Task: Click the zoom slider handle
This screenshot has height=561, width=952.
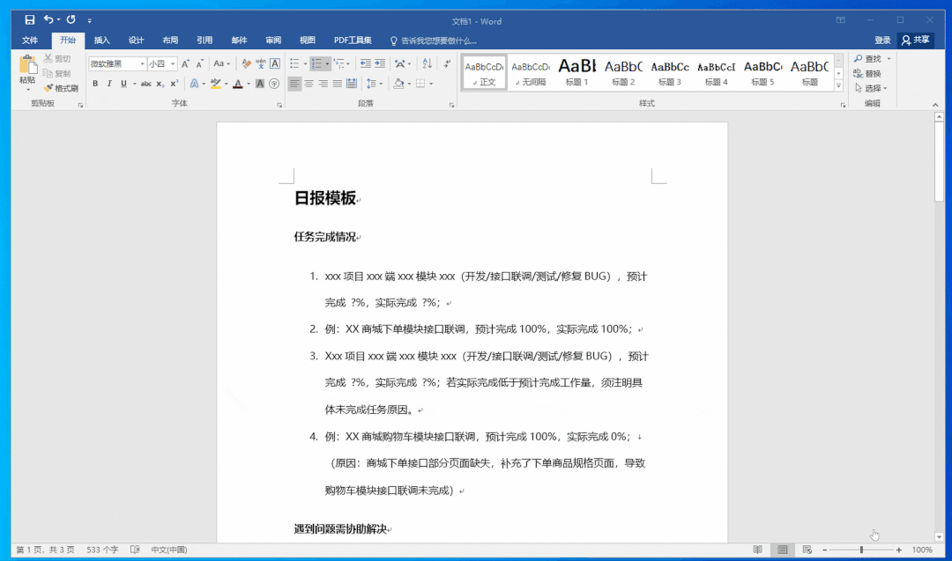Action: coord(861,550)
